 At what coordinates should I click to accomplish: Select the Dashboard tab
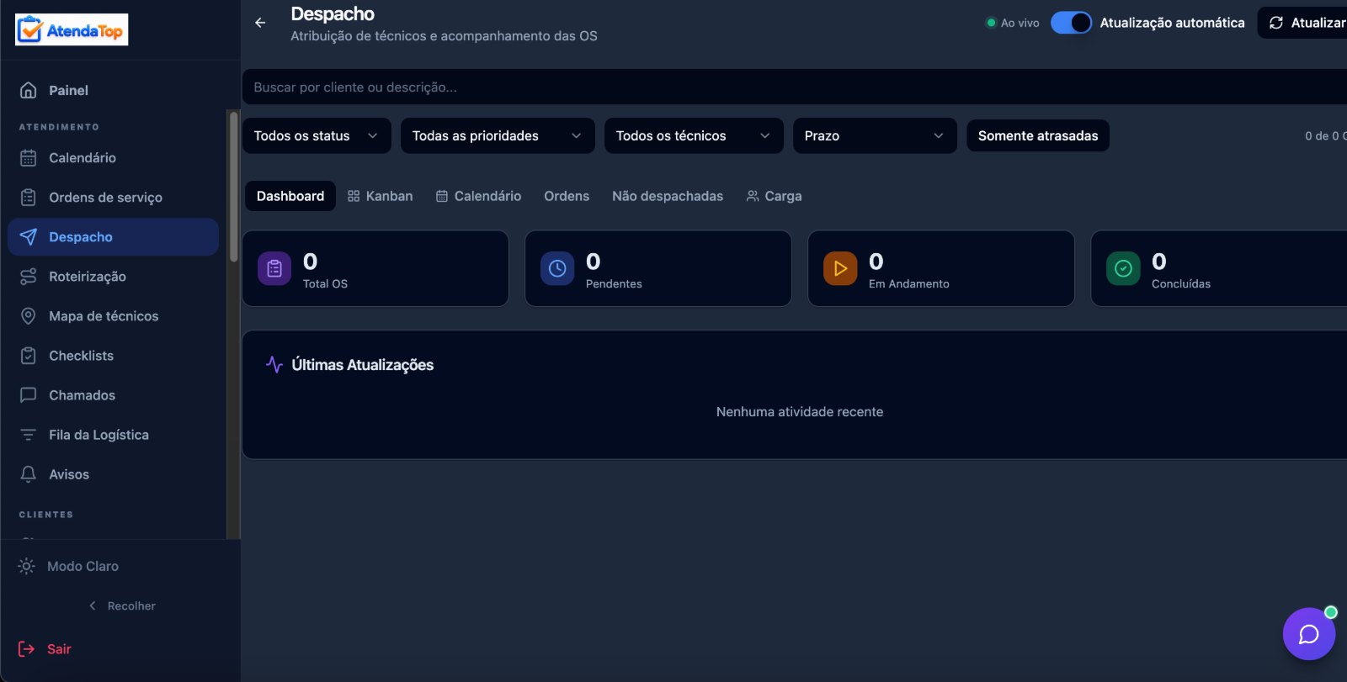coord(290,196)
